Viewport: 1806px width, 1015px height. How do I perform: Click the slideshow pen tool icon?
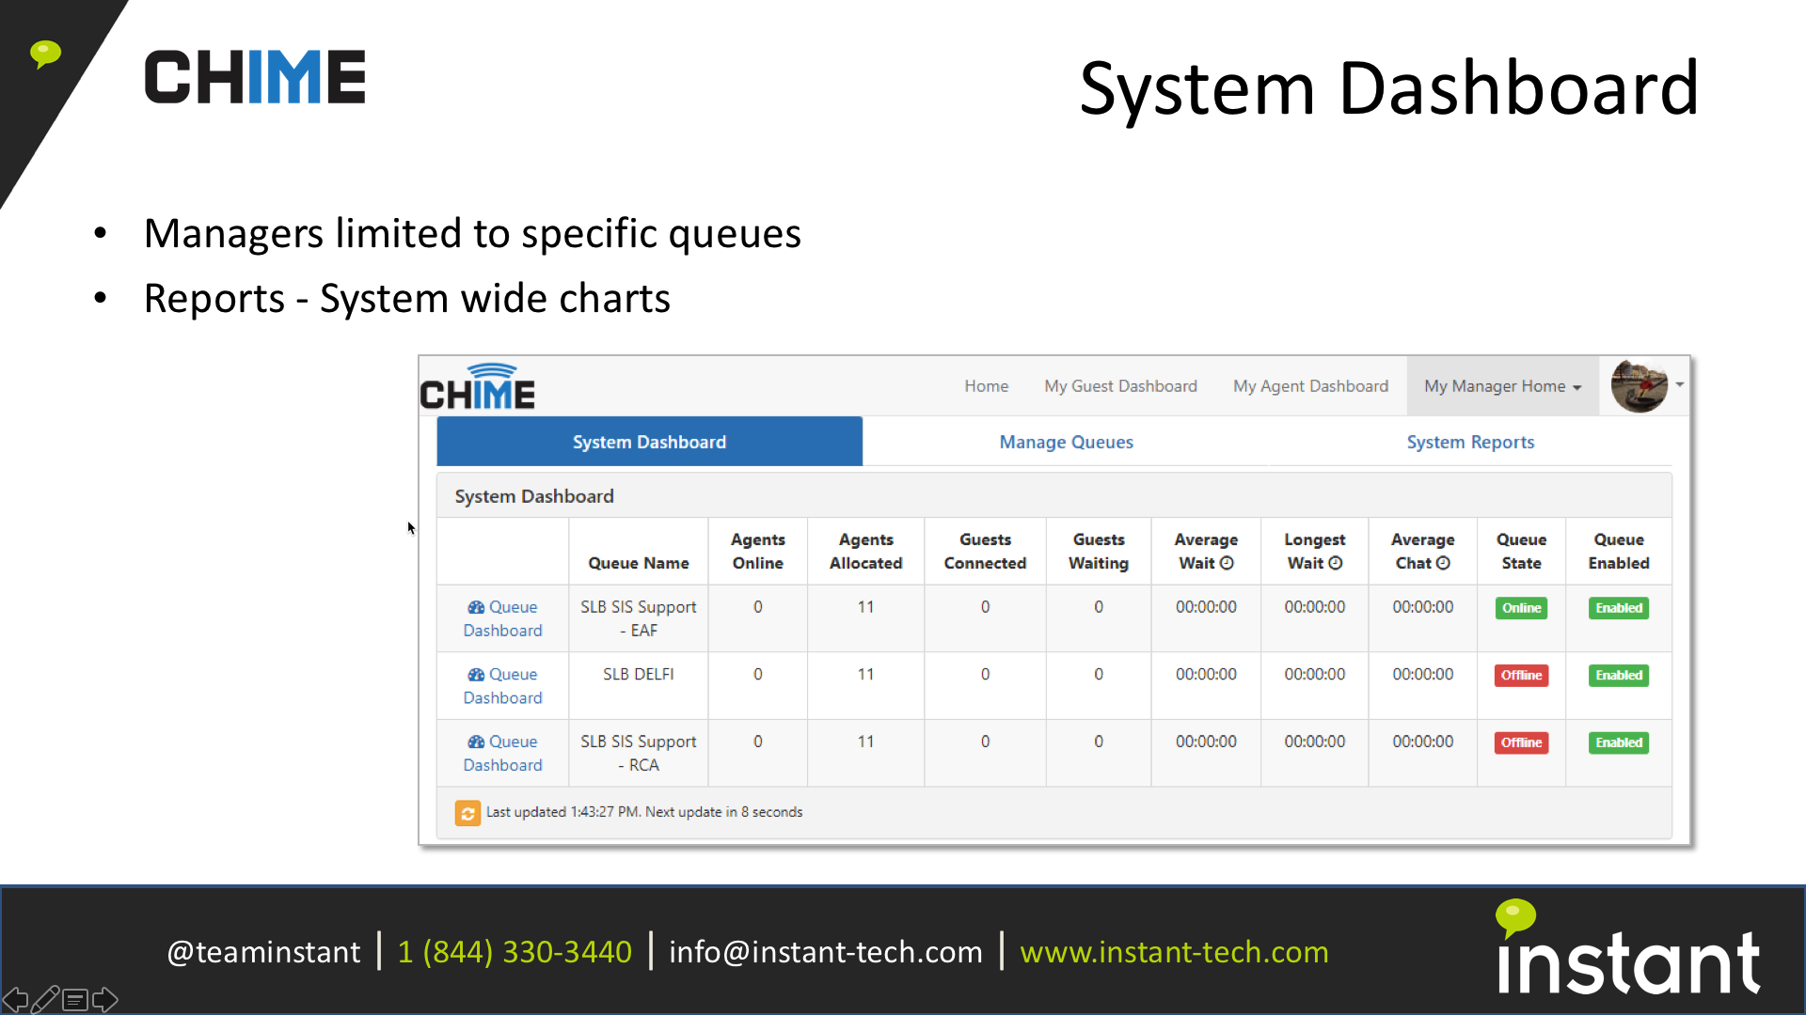tap(45, 999)
